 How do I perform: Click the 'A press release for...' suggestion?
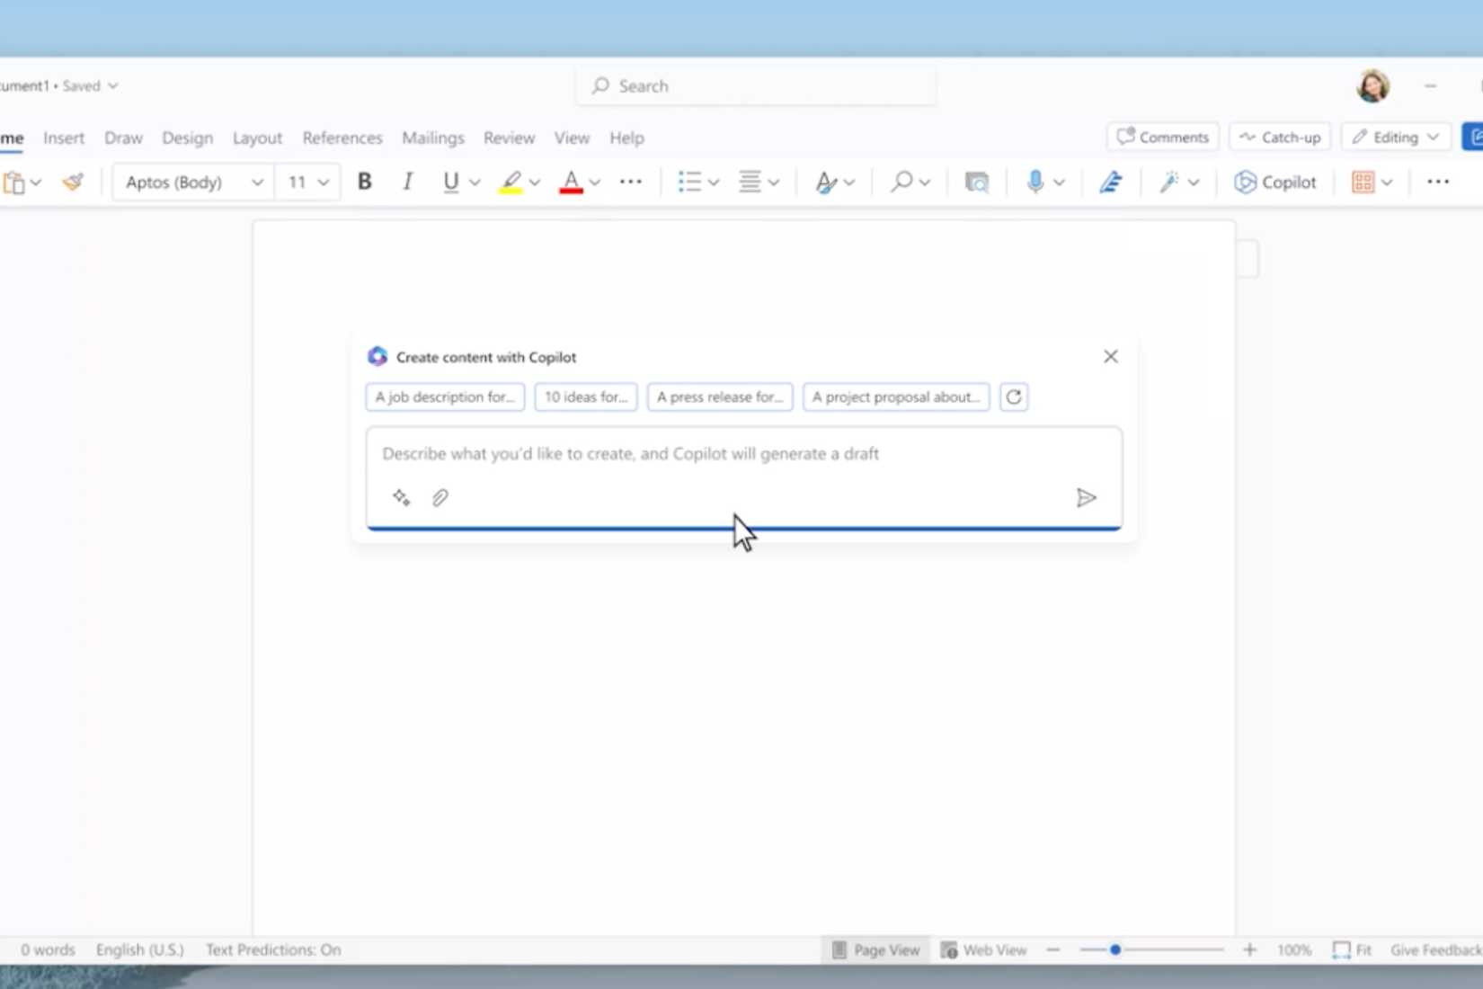click(719, 396)
